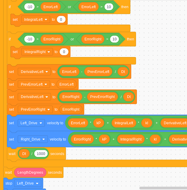
Task: Open Right_Drive dropdown in set velocity block
Action: 33,139
